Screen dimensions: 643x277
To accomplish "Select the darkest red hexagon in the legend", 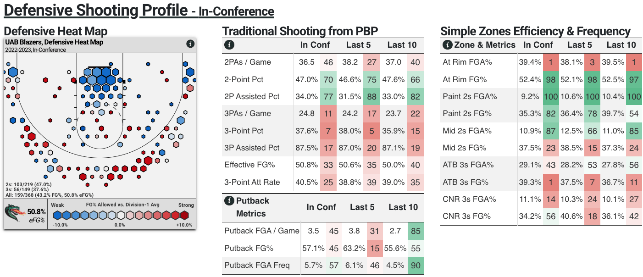I will point(184,215).
